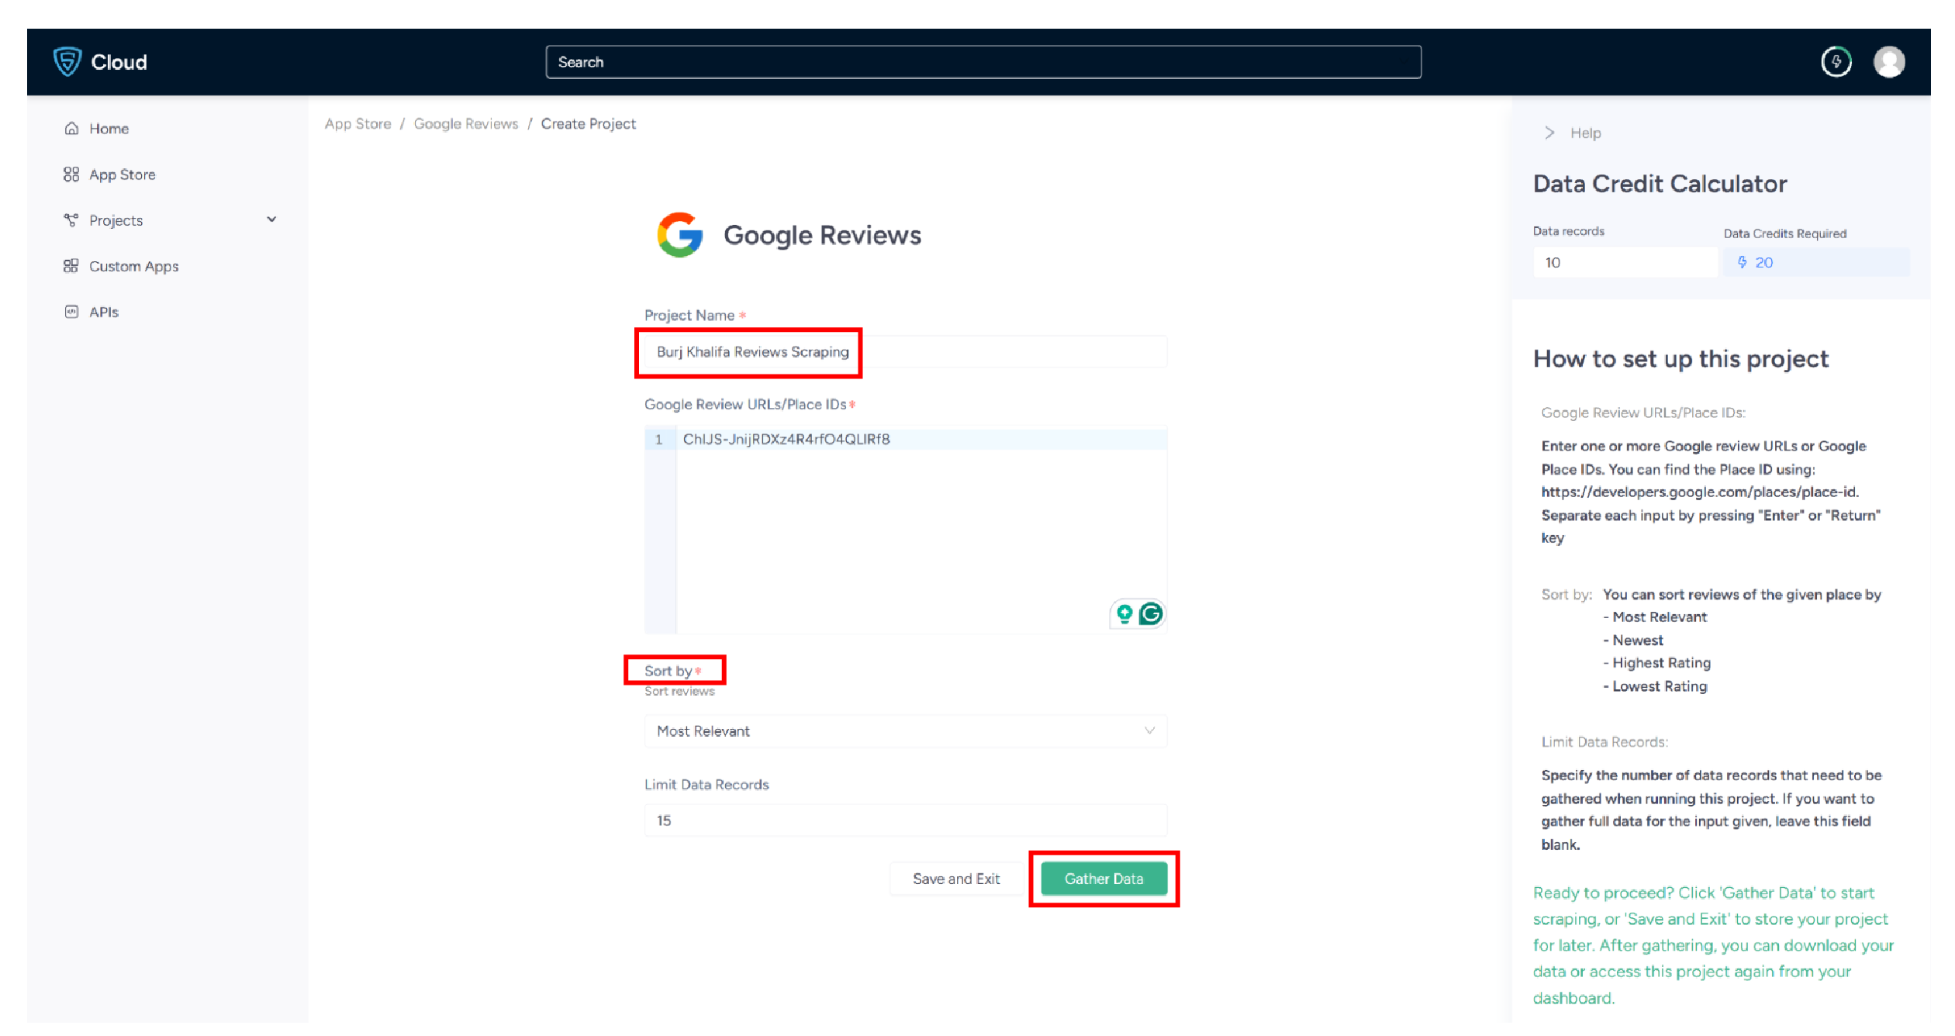The height and width of the screenshot is (1036, 1955).
Task: Click the green Grammarly icon
Action: tap(1151, 614)
